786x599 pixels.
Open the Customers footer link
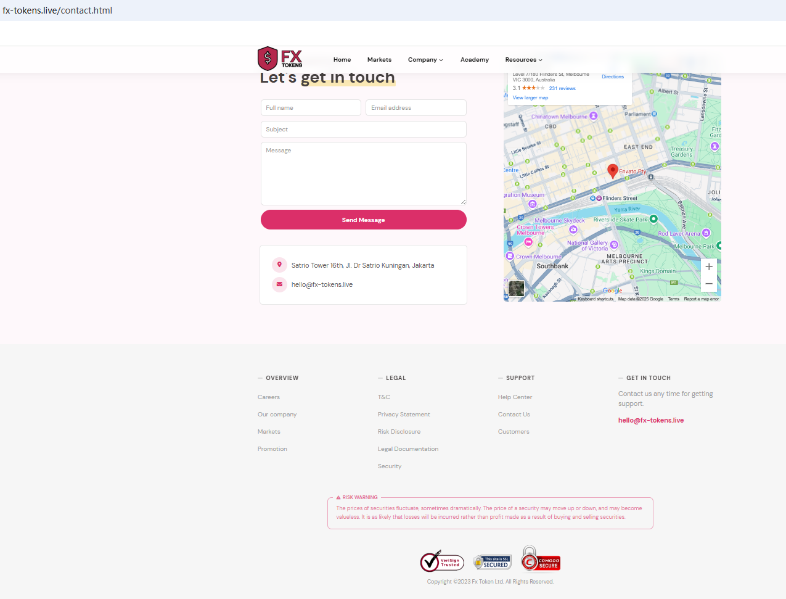(x=514, y=432)
